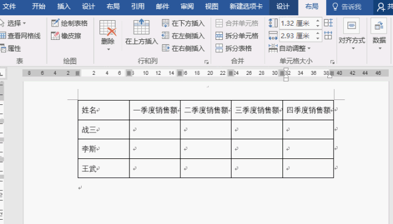Click the table cell 战三
Viewport: 393px width, 224px height.
coord(104,129)
